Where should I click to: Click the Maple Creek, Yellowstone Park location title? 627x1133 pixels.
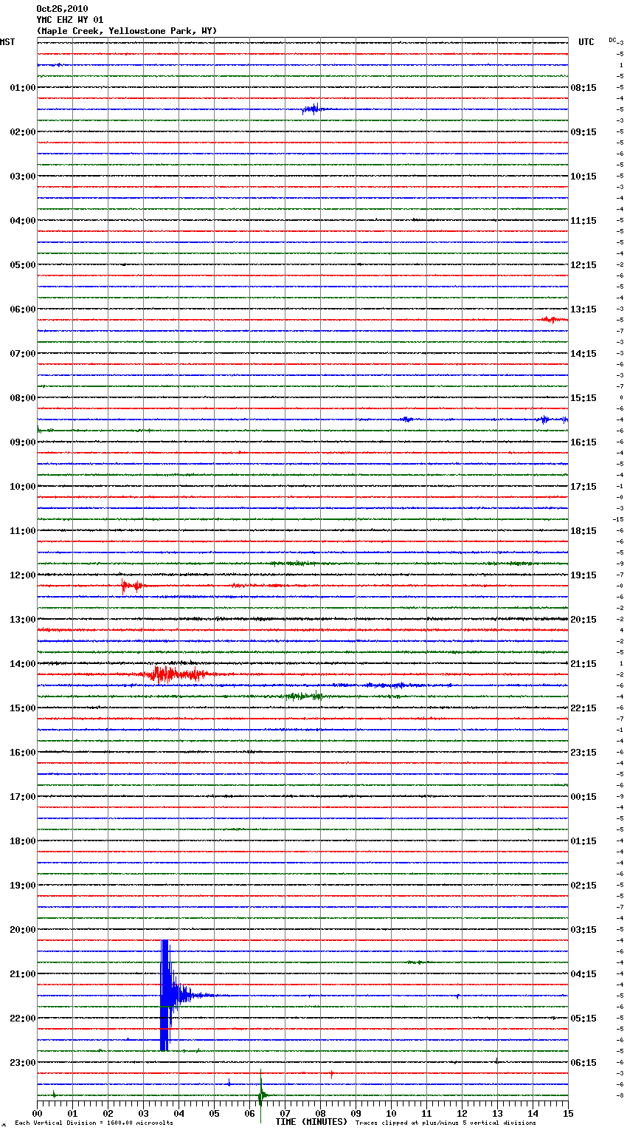pos(127,31)
